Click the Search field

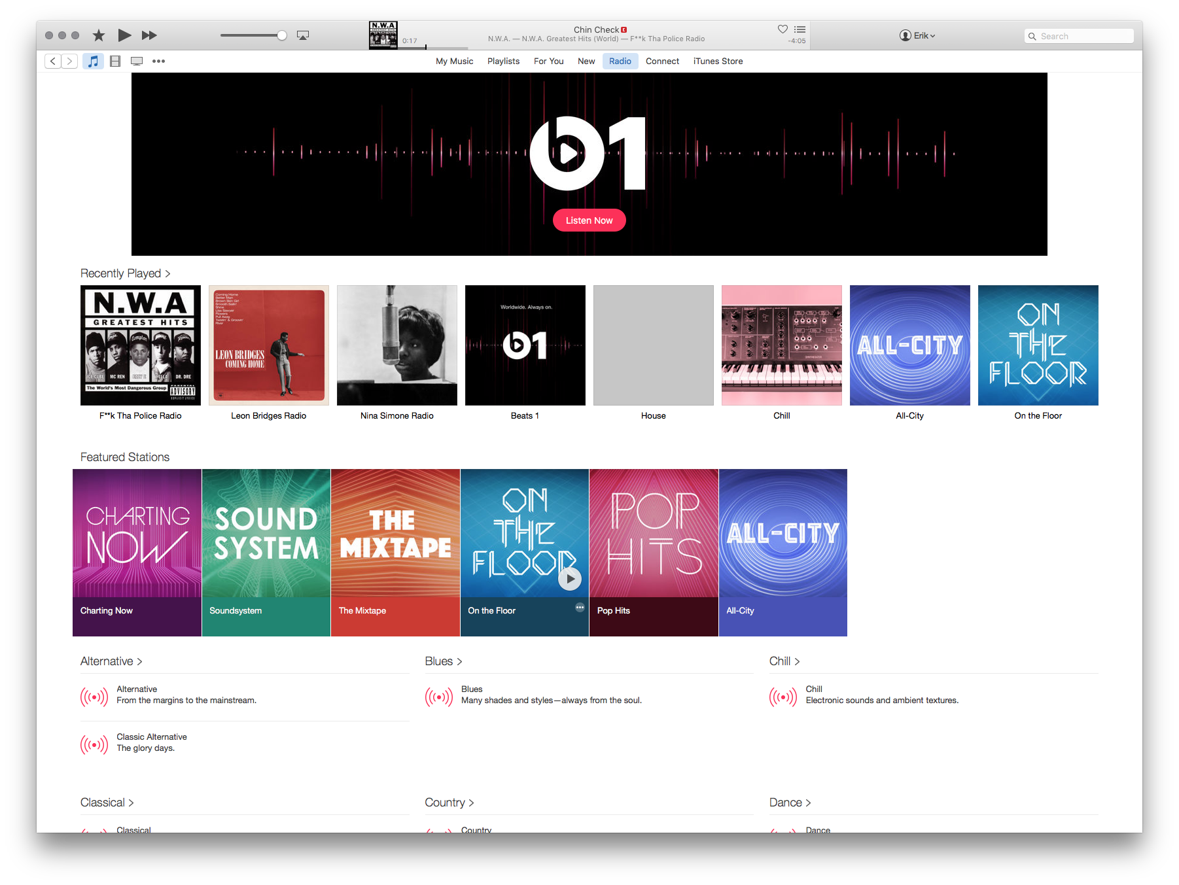1079,36
